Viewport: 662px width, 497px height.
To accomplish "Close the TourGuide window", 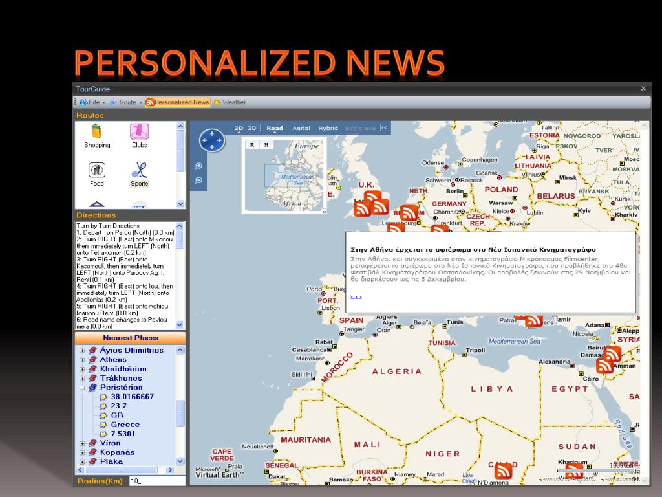I will (x=643, y=88).
